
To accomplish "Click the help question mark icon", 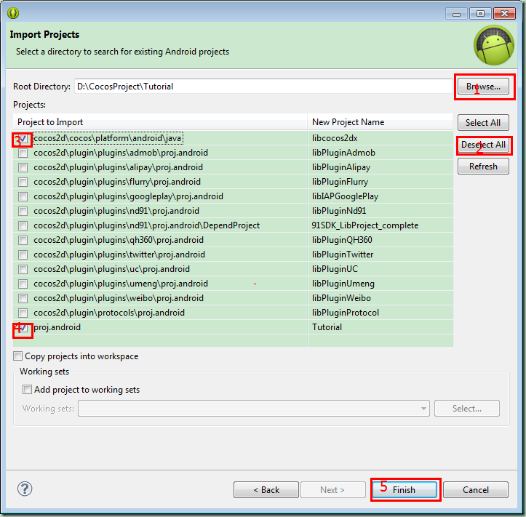I will click(25, 489).
